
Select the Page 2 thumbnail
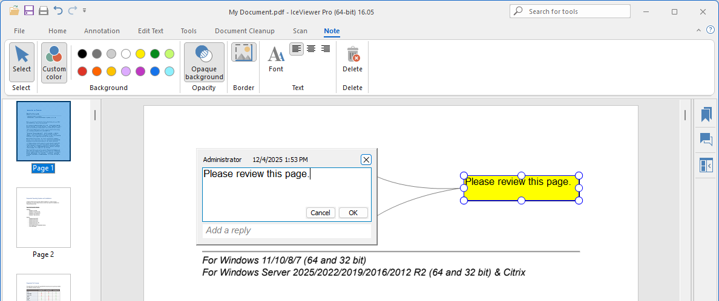44,217
